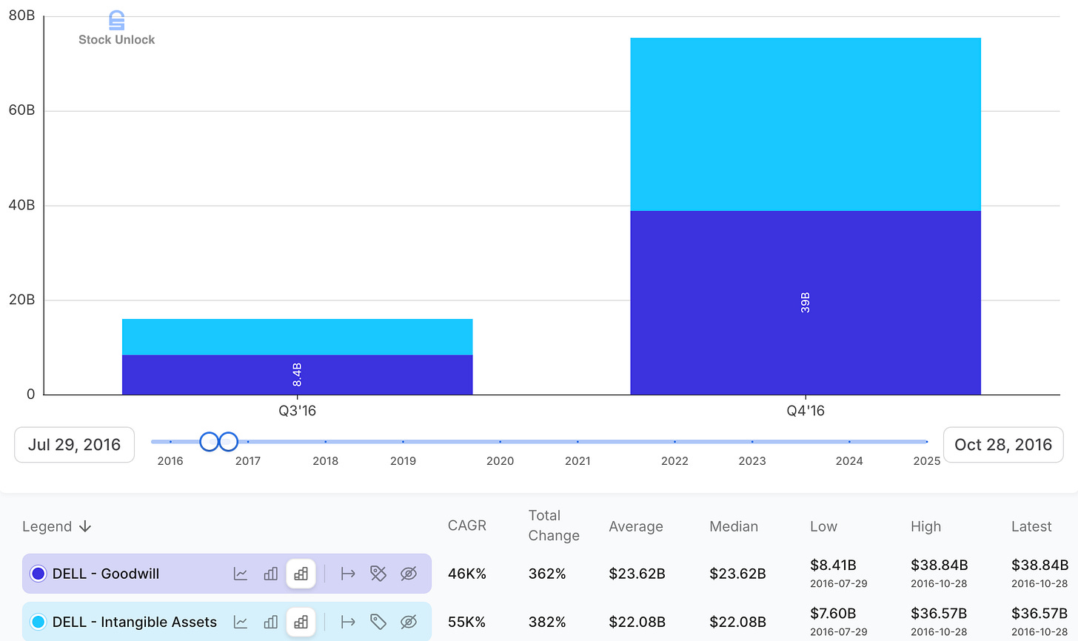Open the Oct 28, 2016 end date field
The image size is (1078, 641).
tap(1003, 445)
